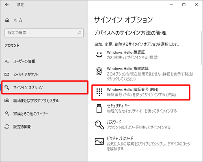Click カメラを使ってサインインする (推奨) text
The image size is (203, 162).
tap(133, 57)
